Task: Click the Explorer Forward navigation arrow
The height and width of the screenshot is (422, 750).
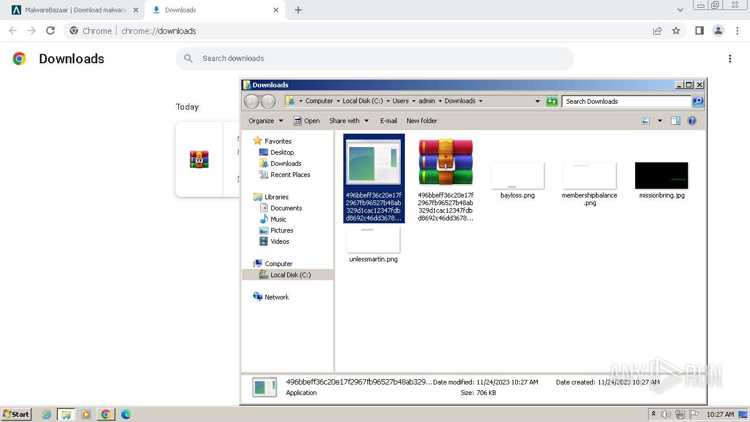Action: coord(268,101)
